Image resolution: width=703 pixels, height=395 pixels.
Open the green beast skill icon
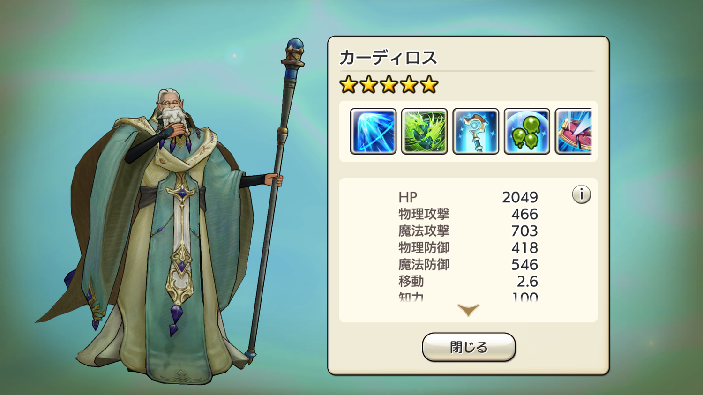click(425, 131)
